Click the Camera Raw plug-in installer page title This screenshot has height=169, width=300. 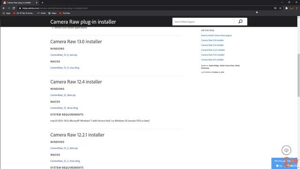click(83, 22)
